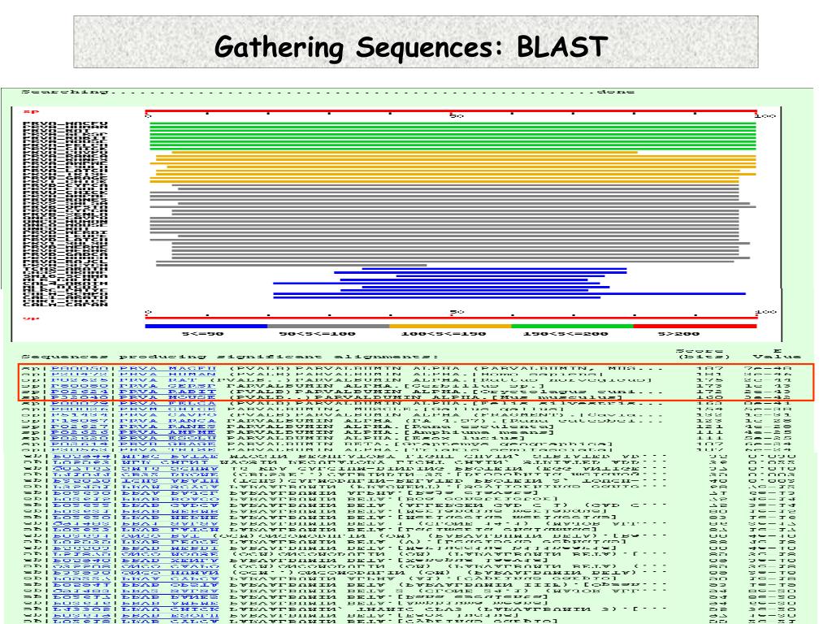This screenshot has height=624, width=832.
Task: Click the orange 100<S<=150 legend segment
Action: tap(450, 327)
